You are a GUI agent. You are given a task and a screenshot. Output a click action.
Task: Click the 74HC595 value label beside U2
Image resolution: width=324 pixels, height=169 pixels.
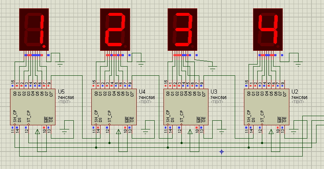pyautogui.click(x=299, y=97)
